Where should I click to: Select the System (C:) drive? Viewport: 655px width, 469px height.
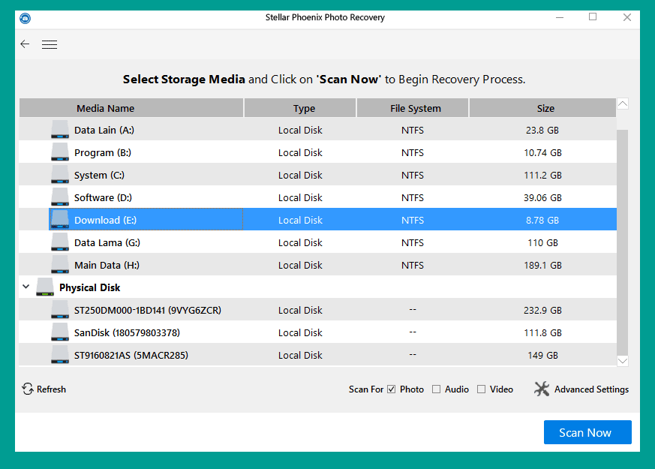tap(100, 176)
